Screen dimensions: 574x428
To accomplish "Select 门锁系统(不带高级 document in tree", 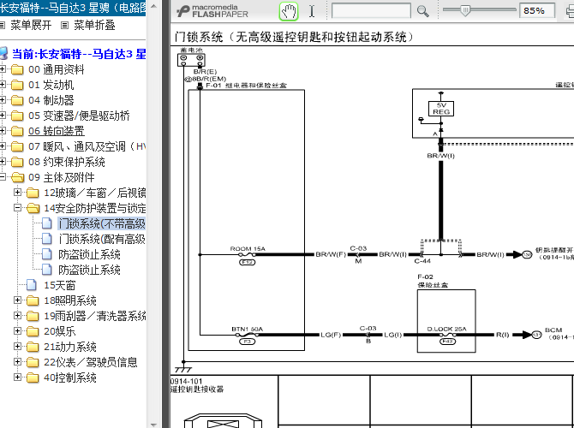I will click(x=102, y=223).
